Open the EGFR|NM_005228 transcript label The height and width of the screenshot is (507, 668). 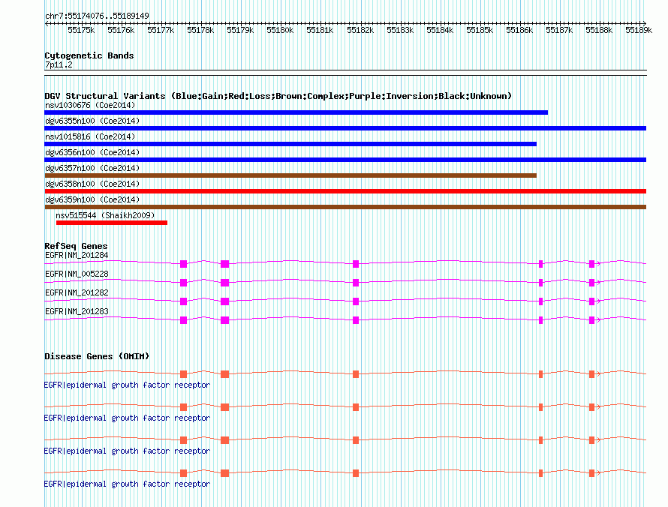(77, 274)
